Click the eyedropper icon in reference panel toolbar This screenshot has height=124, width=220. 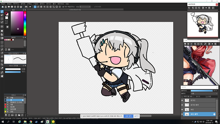click(x=205, y=44)
